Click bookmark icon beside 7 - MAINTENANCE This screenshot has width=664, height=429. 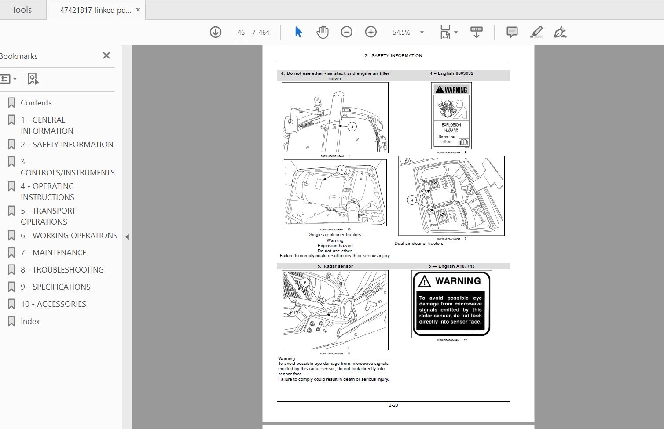[11, 253]
